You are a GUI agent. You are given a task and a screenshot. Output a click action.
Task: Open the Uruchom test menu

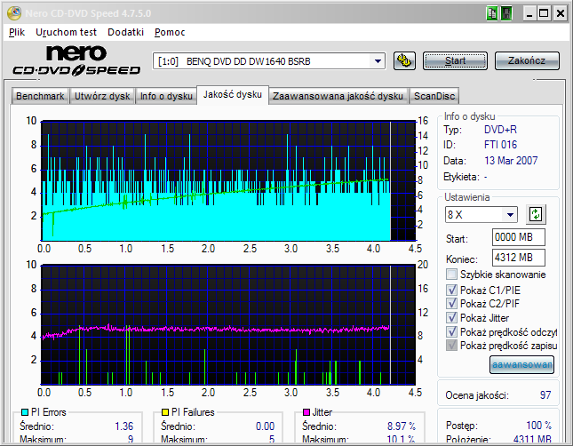pos(66,32)
